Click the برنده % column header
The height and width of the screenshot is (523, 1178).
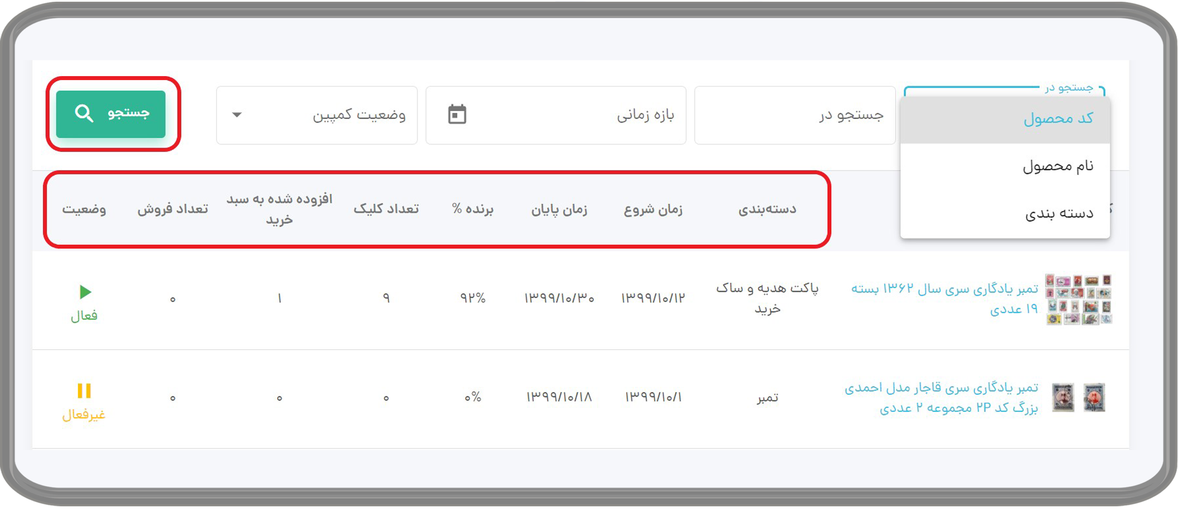472,209
